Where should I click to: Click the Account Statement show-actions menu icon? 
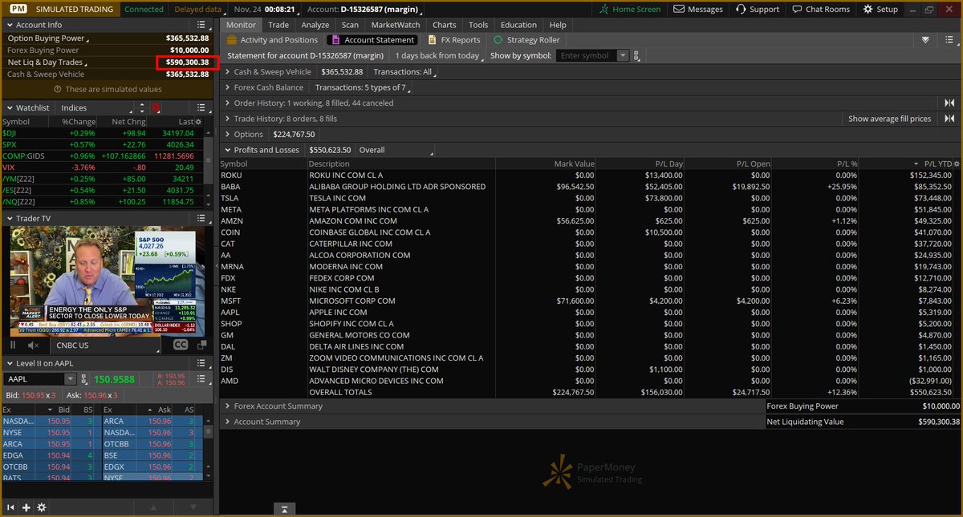(x=949, y=39)
